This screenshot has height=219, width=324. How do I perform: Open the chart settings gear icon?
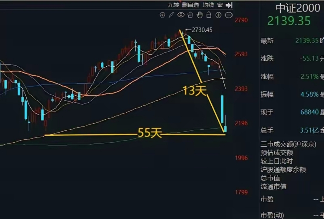point(163,14)
